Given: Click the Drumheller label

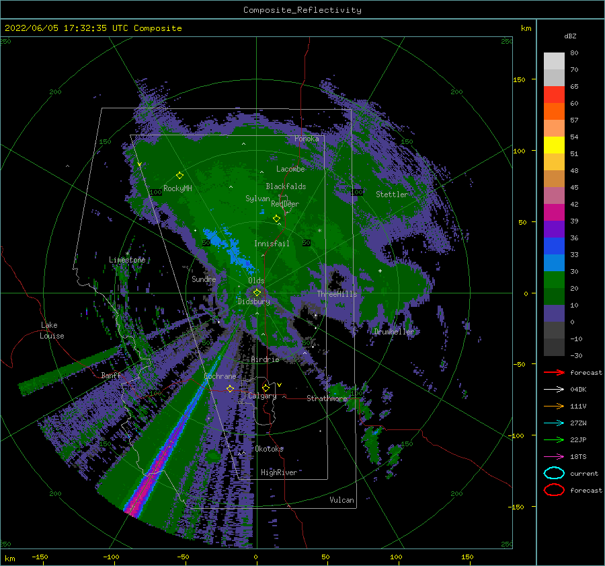Looking at the screenshot, I should click(393, 332).
